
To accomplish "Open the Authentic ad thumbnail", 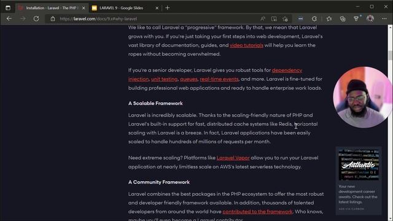I will (359, 165).
